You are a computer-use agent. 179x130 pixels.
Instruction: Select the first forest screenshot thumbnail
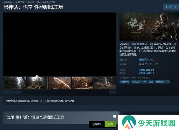coord(15,83)
